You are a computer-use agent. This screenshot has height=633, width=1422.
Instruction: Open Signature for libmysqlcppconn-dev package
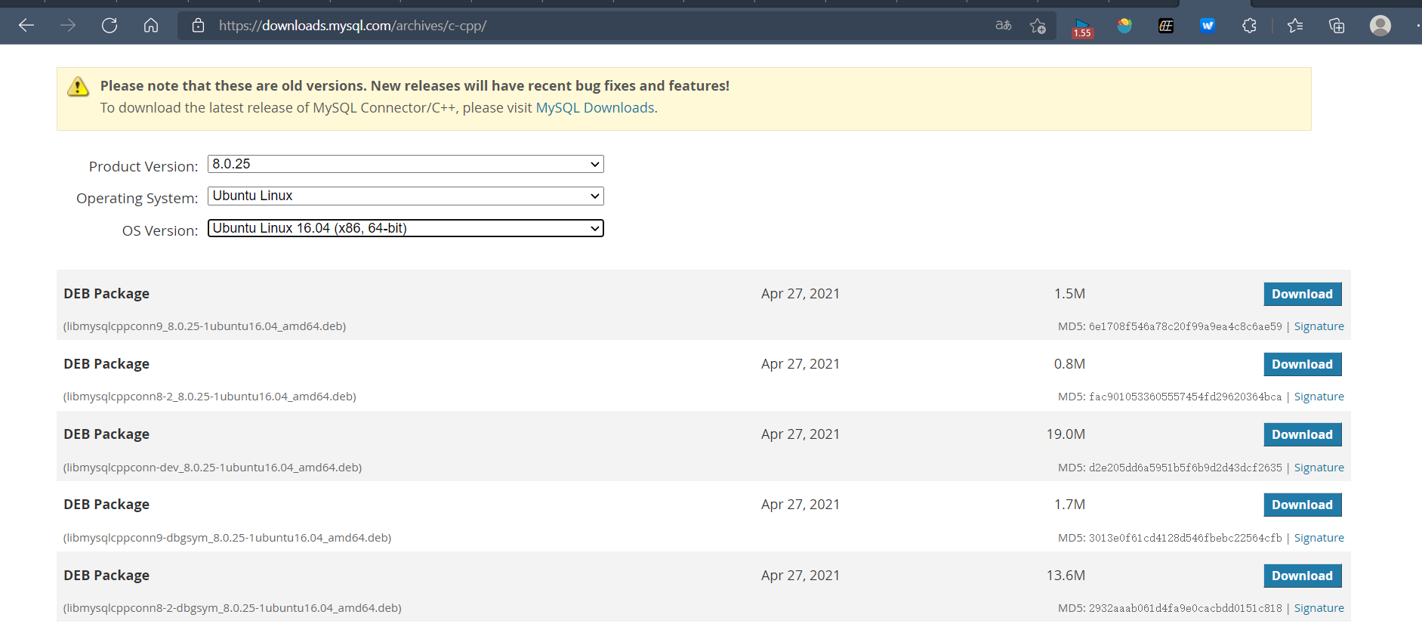pos(1319,468)
